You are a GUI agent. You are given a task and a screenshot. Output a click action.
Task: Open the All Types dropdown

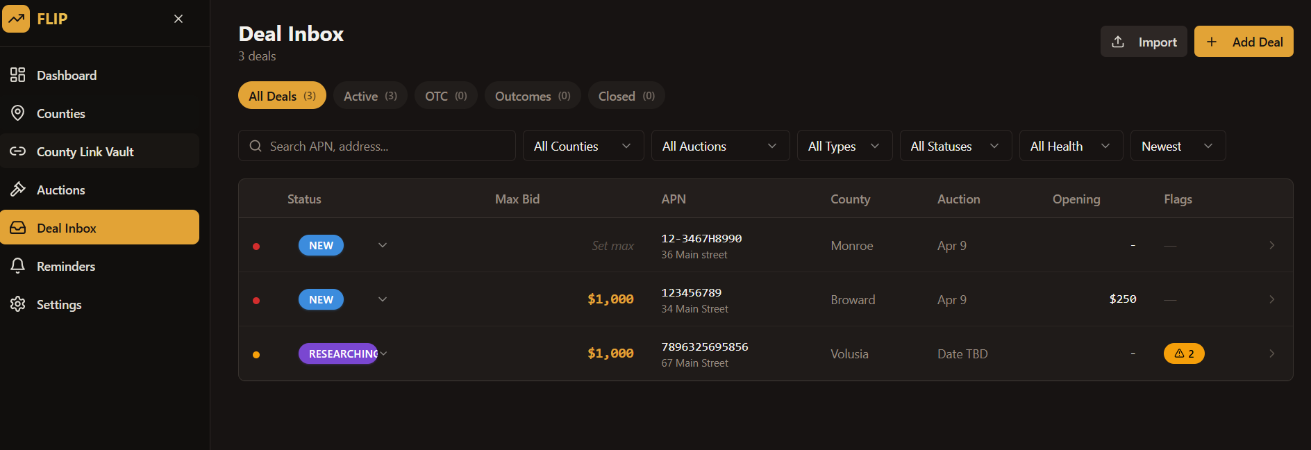pyautogui.click(x=845, y=146)
